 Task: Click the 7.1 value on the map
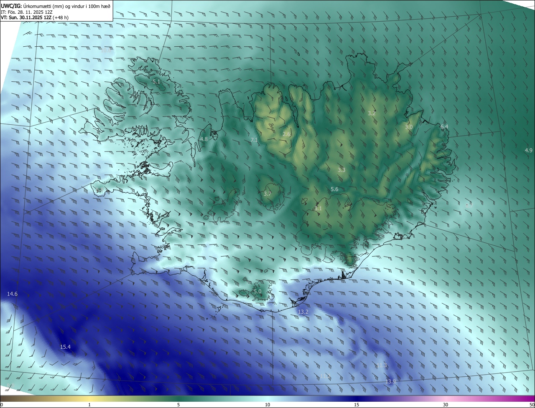(254, 140)
